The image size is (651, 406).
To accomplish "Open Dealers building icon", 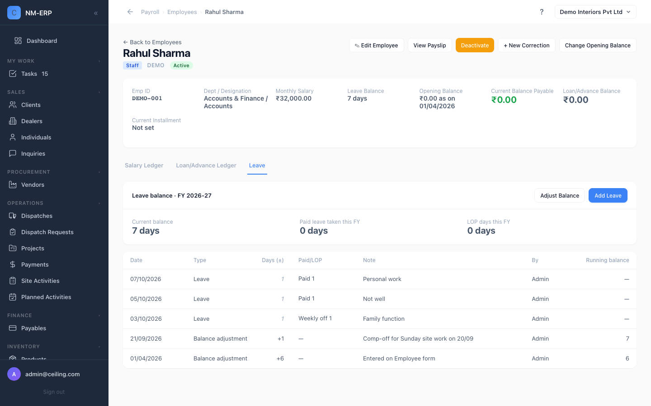I will 13,121.
